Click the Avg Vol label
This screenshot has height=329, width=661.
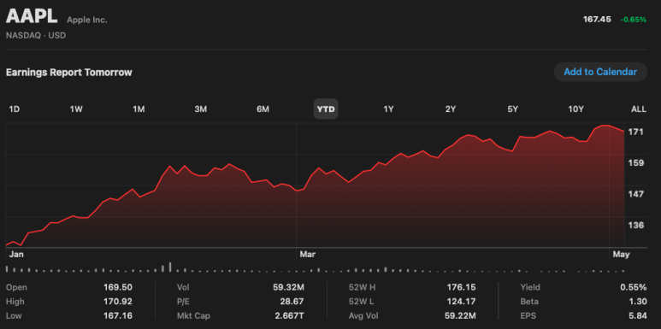[363, 315]
